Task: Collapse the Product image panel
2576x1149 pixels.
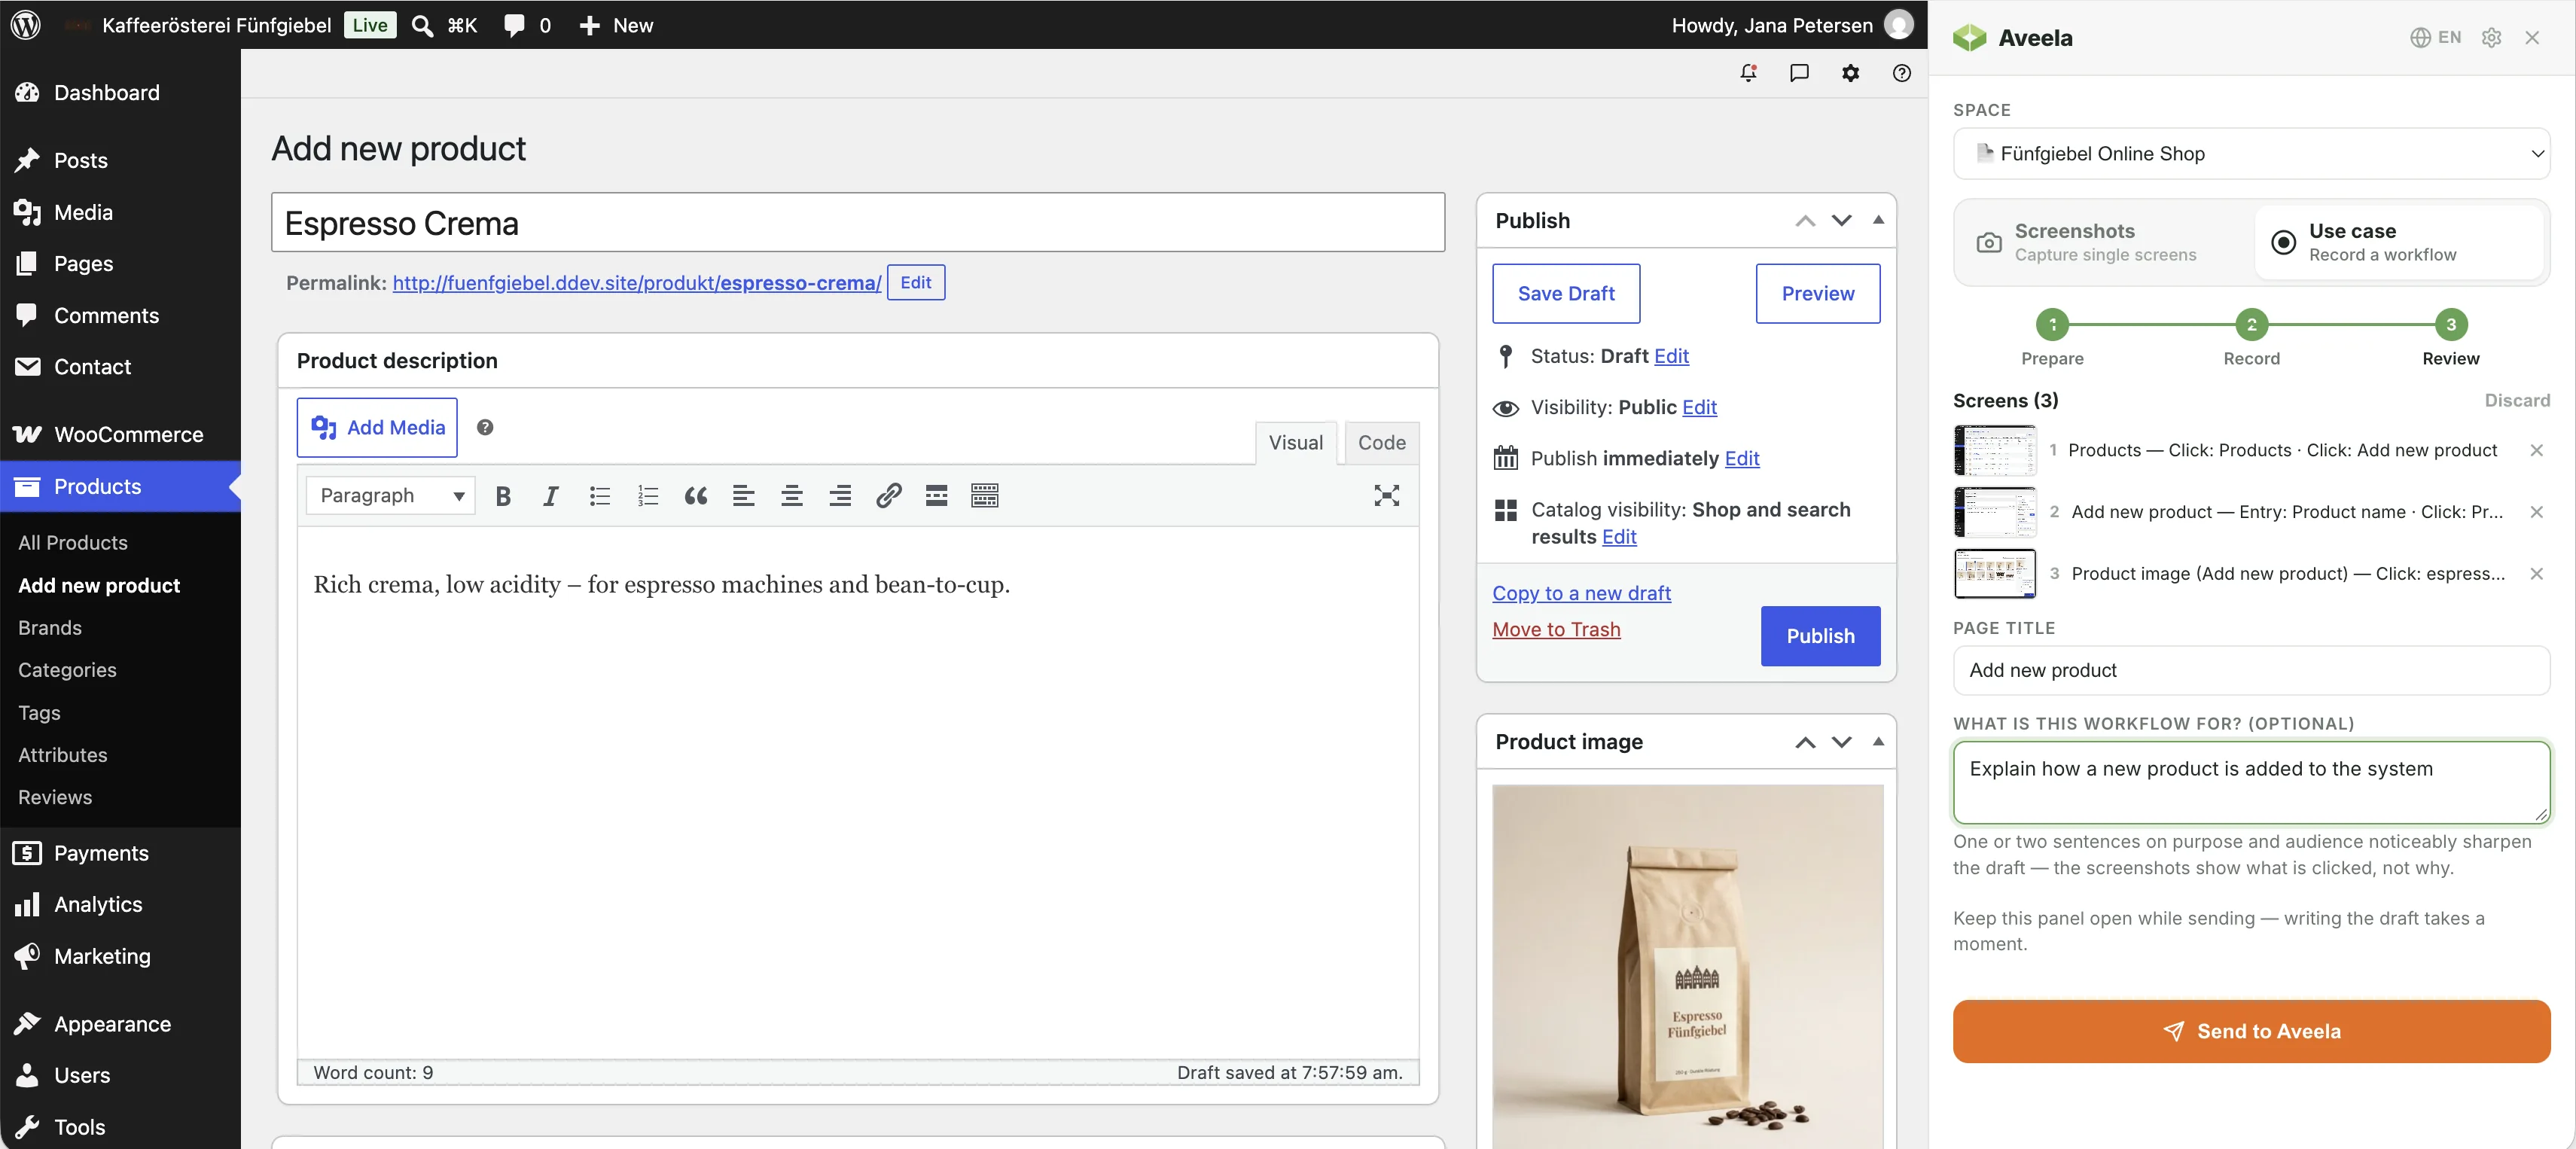Action: pyautogui.click(x=1879, y=741)
